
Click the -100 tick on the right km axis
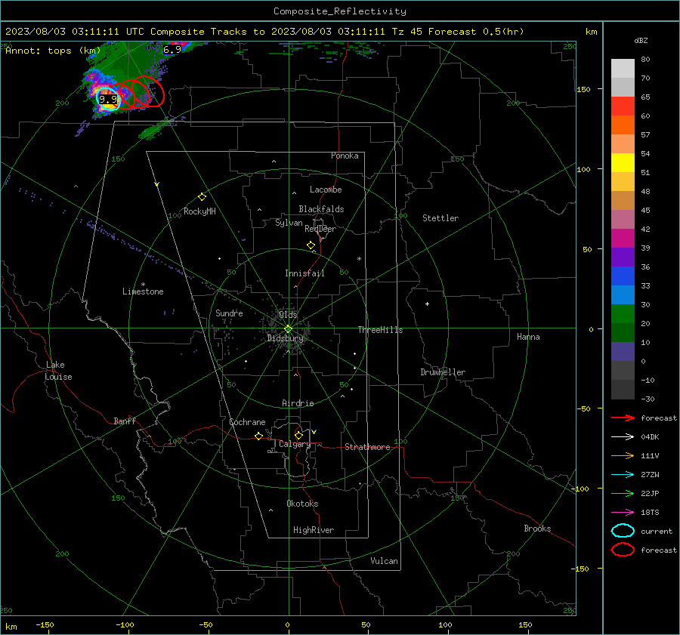[580, 489]
